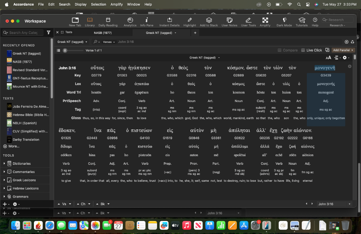The height and width of the screenshot is (234, 361).
Task: Toggle the Compare checkbox
Action: pyautogui.click(x=279, y=50)
